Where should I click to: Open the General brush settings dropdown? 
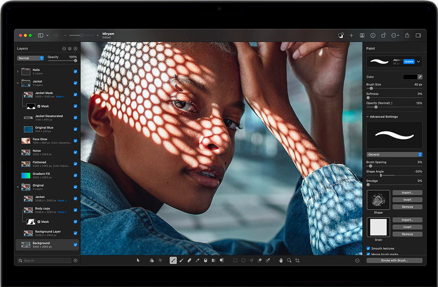point(394,154)
